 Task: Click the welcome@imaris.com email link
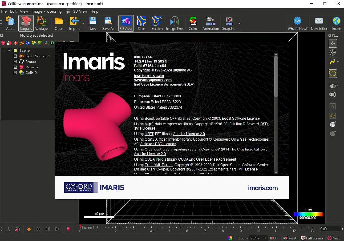[153, 80]
